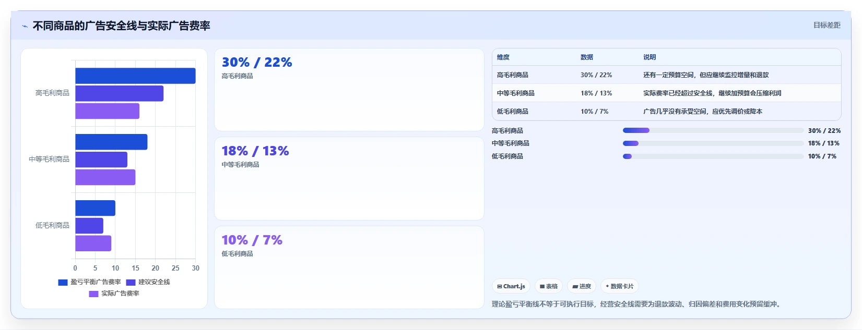
Task: Click the dark blue top bar for 低毛利商品 in the chart
Action: click(96, 208)
